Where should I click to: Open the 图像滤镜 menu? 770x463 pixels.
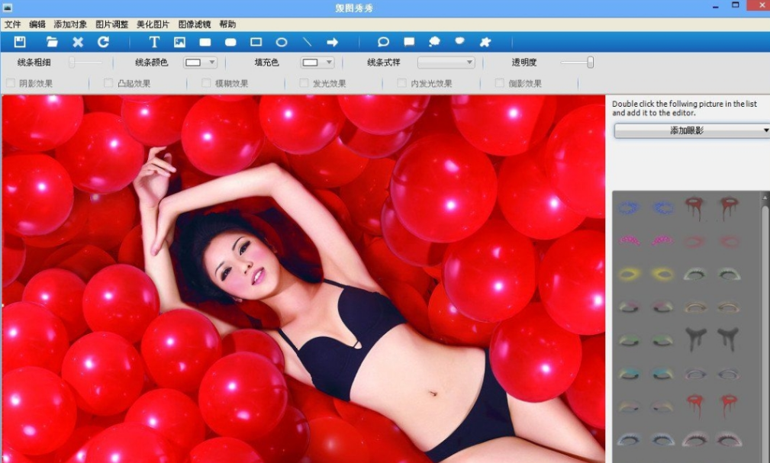click(x=195, y=24)
